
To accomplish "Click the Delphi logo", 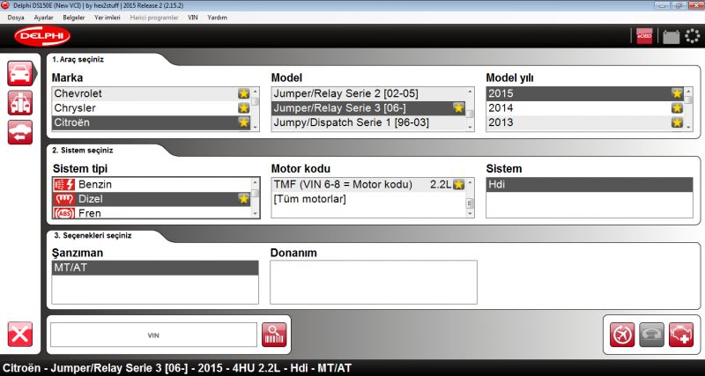I will [x=42, y=36].
